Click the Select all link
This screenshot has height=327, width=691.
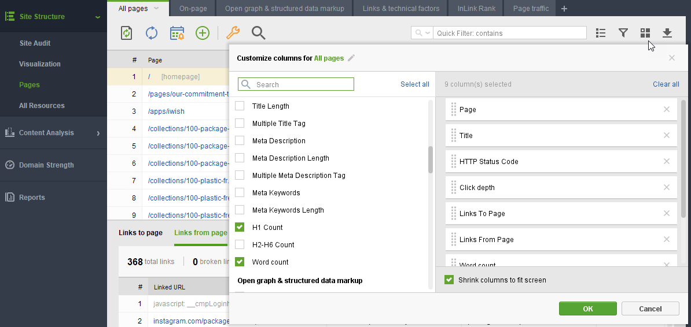pos(414,84)
